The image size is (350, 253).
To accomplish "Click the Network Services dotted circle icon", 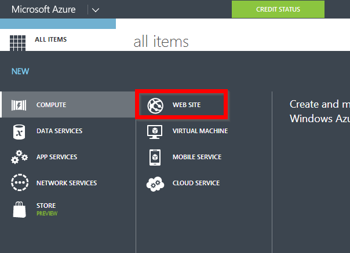I will tap(20, 182).
